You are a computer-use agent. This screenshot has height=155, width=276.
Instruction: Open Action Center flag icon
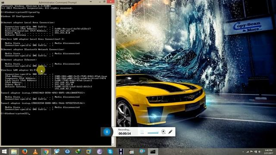pyautogui.click(x=251, y=152)
